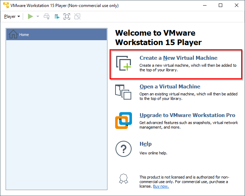
Task: Click the text 'Open an existing virtual machine'
Action: tap(168, 94)
